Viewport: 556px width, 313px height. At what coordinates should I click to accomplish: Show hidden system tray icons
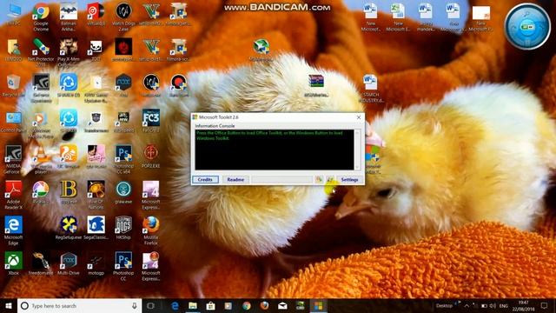467,305
